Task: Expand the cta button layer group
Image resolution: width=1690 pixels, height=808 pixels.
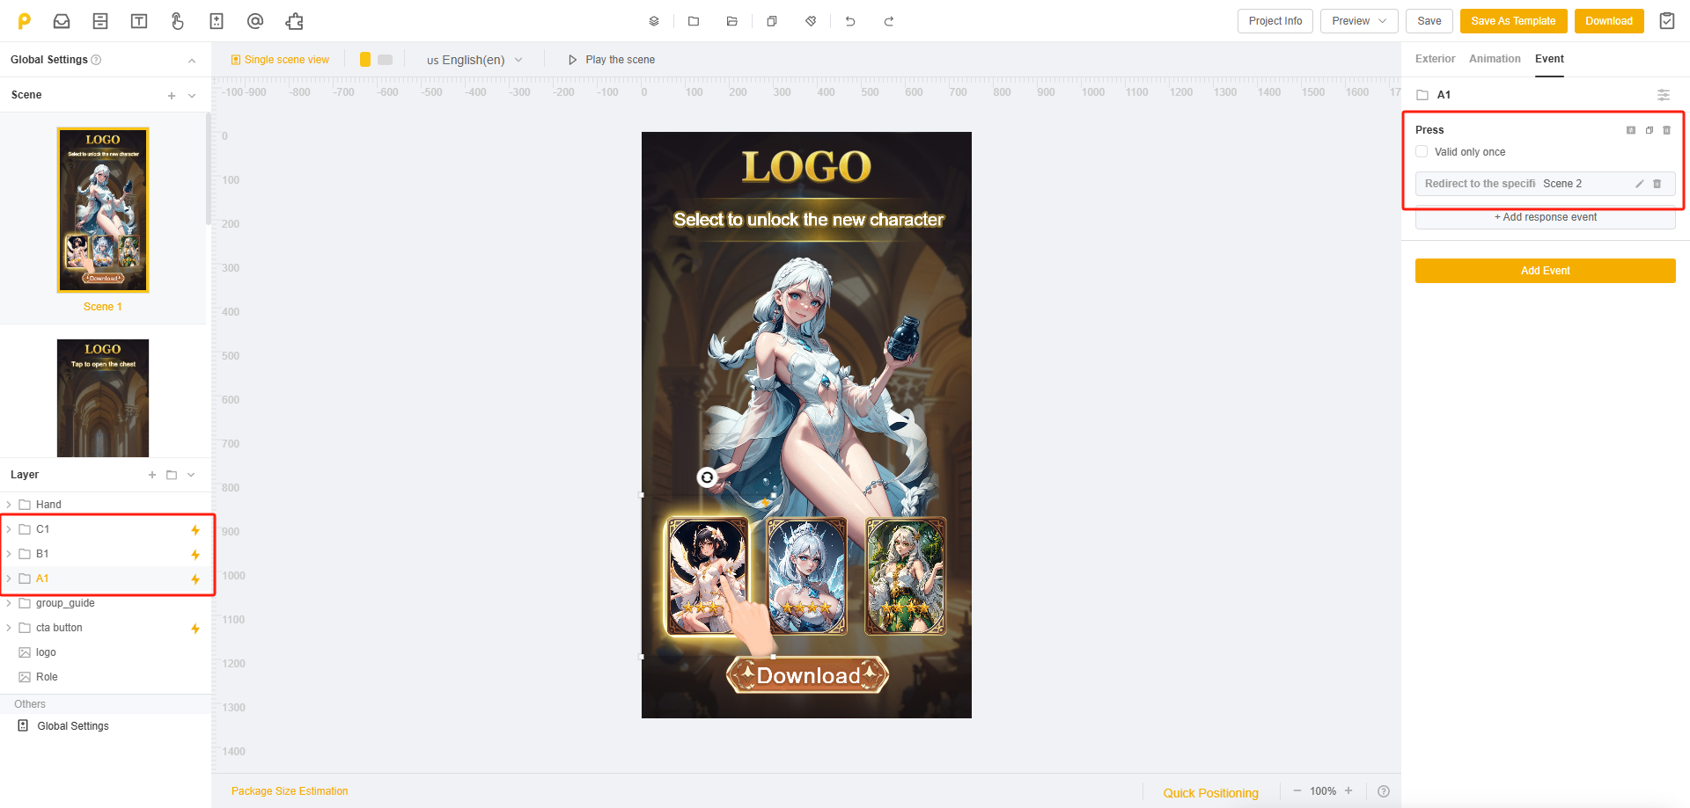Action: 9,628
